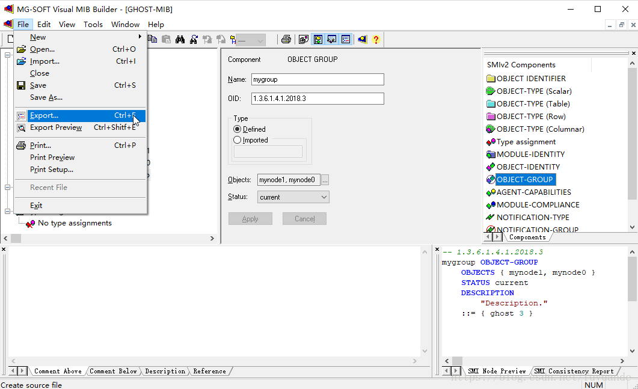Select MODULE-IDENTITY component
This screenshot has width=638, height=389.
tap(526, 154)
